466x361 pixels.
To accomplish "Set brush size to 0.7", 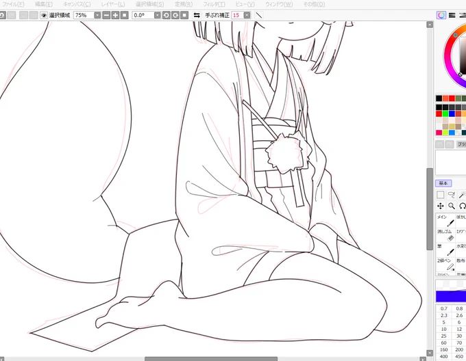I will tap(443, 308).
